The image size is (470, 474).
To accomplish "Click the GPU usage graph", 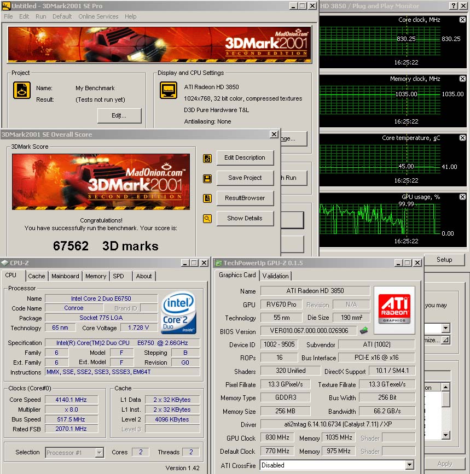I will (392, 220).
